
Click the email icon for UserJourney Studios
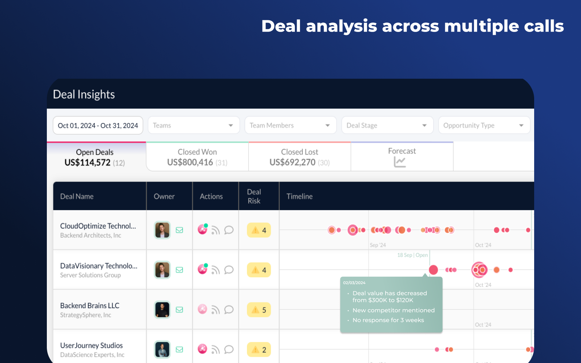179,350
